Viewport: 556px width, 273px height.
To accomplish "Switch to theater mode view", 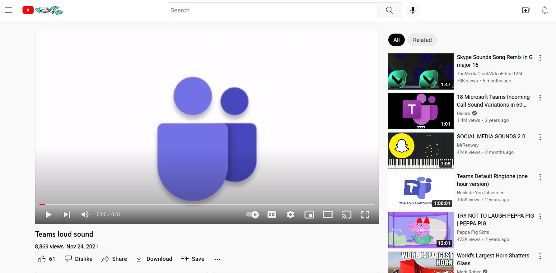I will coord(328,215).
